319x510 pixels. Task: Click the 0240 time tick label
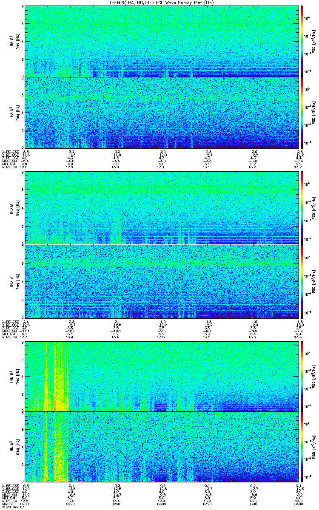coord(116,504)
